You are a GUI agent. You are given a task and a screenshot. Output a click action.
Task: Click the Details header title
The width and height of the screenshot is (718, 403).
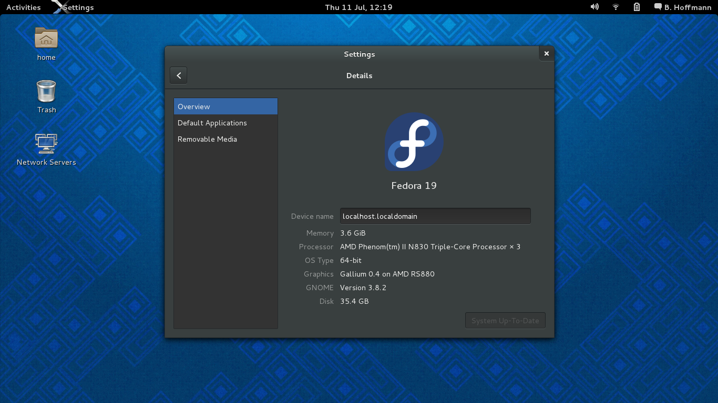(x=359, y=76)
